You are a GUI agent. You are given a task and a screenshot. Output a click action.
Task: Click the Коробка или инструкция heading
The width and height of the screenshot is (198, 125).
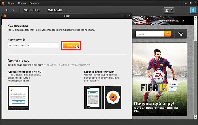click(x=99, y=72)
